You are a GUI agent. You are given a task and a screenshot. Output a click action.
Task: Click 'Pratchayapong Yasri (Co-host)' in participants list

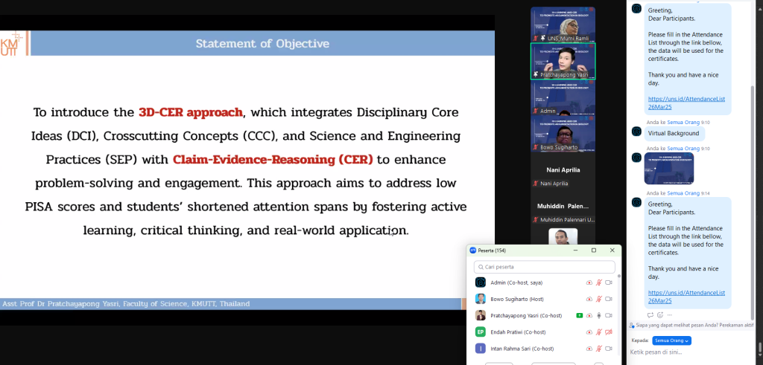tap(526, 315)
